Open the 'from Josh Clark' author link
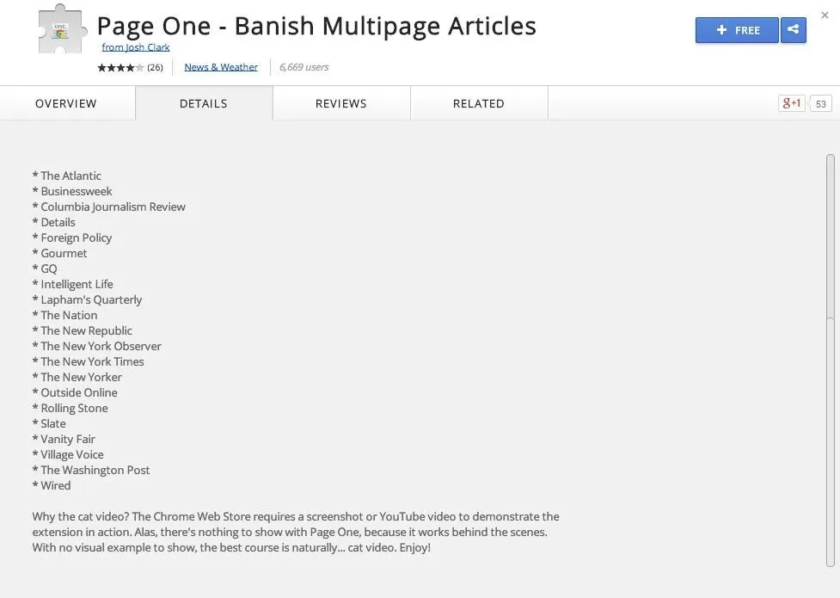The image size is (840, 598). [x=136, y=47]
